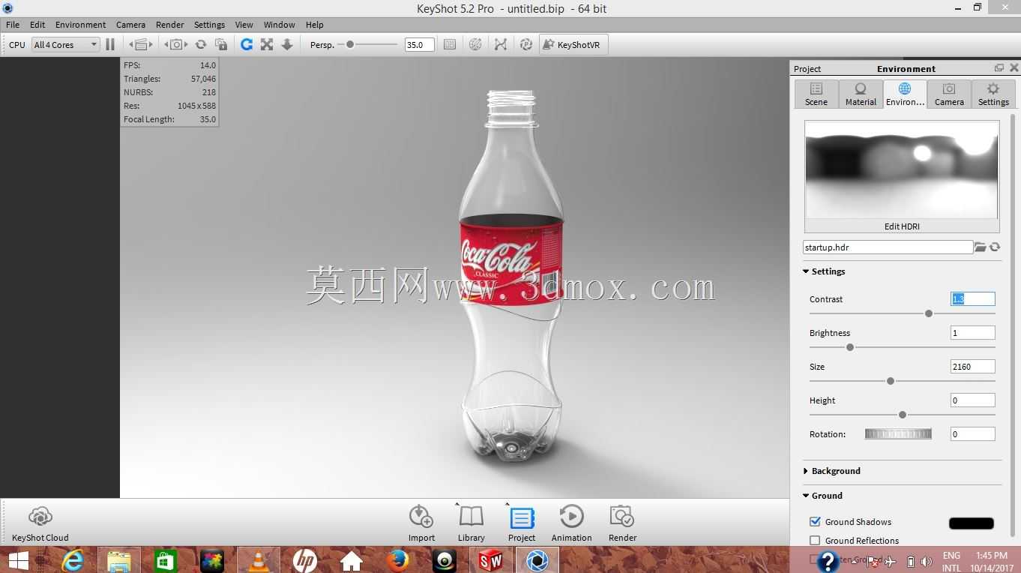The height and width of the screenshot is (573, 1021).
Task: Open VLC media player from the taskbar
Action: coord(259,560)
